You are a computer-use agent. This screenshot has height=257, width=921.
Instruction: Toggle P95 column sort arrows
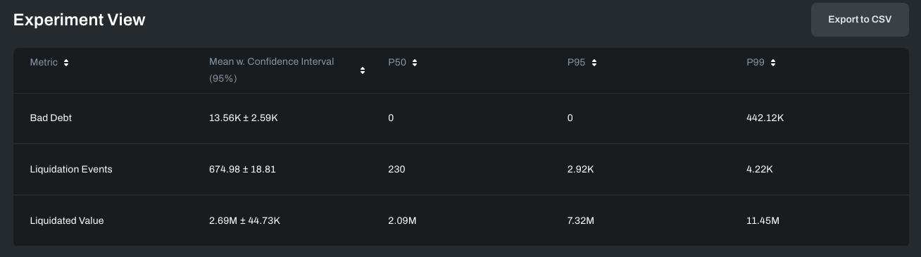(x=594, y=63)
